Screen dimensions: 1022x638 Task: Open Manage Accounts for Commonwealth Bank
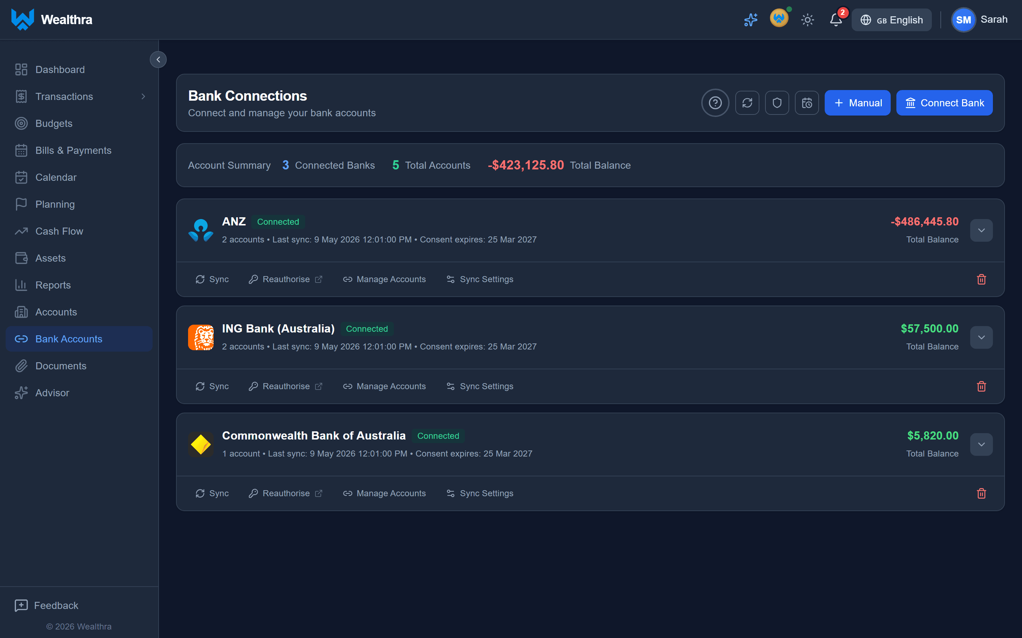pyautogui.click(x=384, y=493)
